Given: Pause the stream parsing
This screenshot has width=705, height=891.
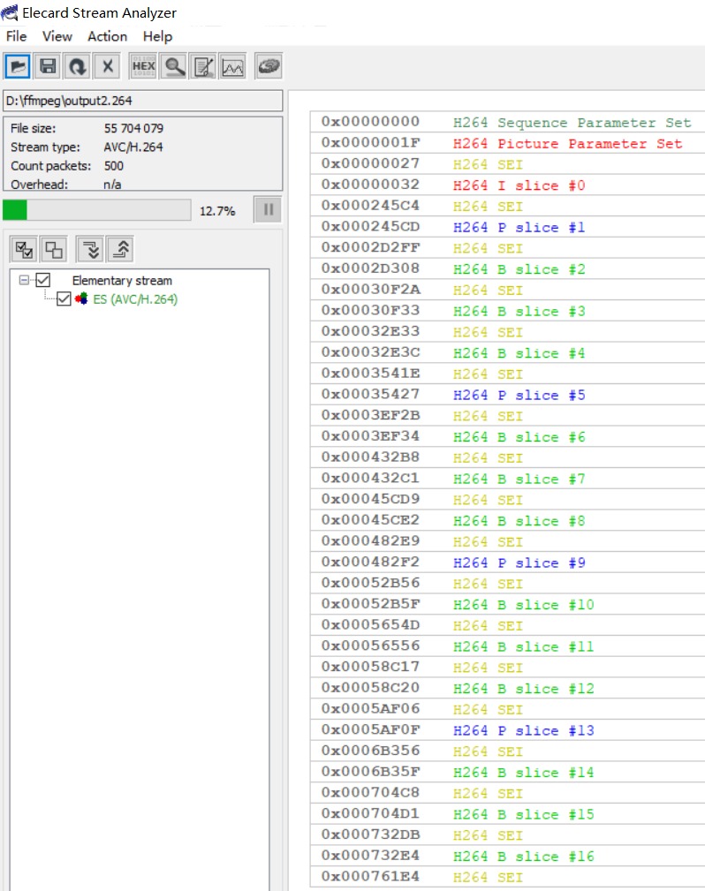Looking at the screenshot, I should [268, 210].
